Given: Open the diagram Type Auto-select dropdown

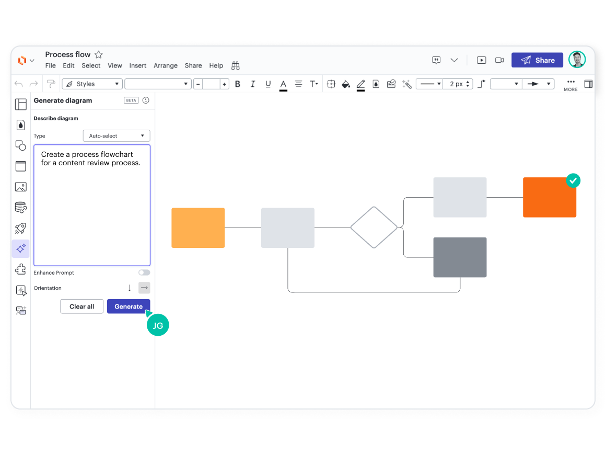Looking at the screenshot, I should pos(116,135).
